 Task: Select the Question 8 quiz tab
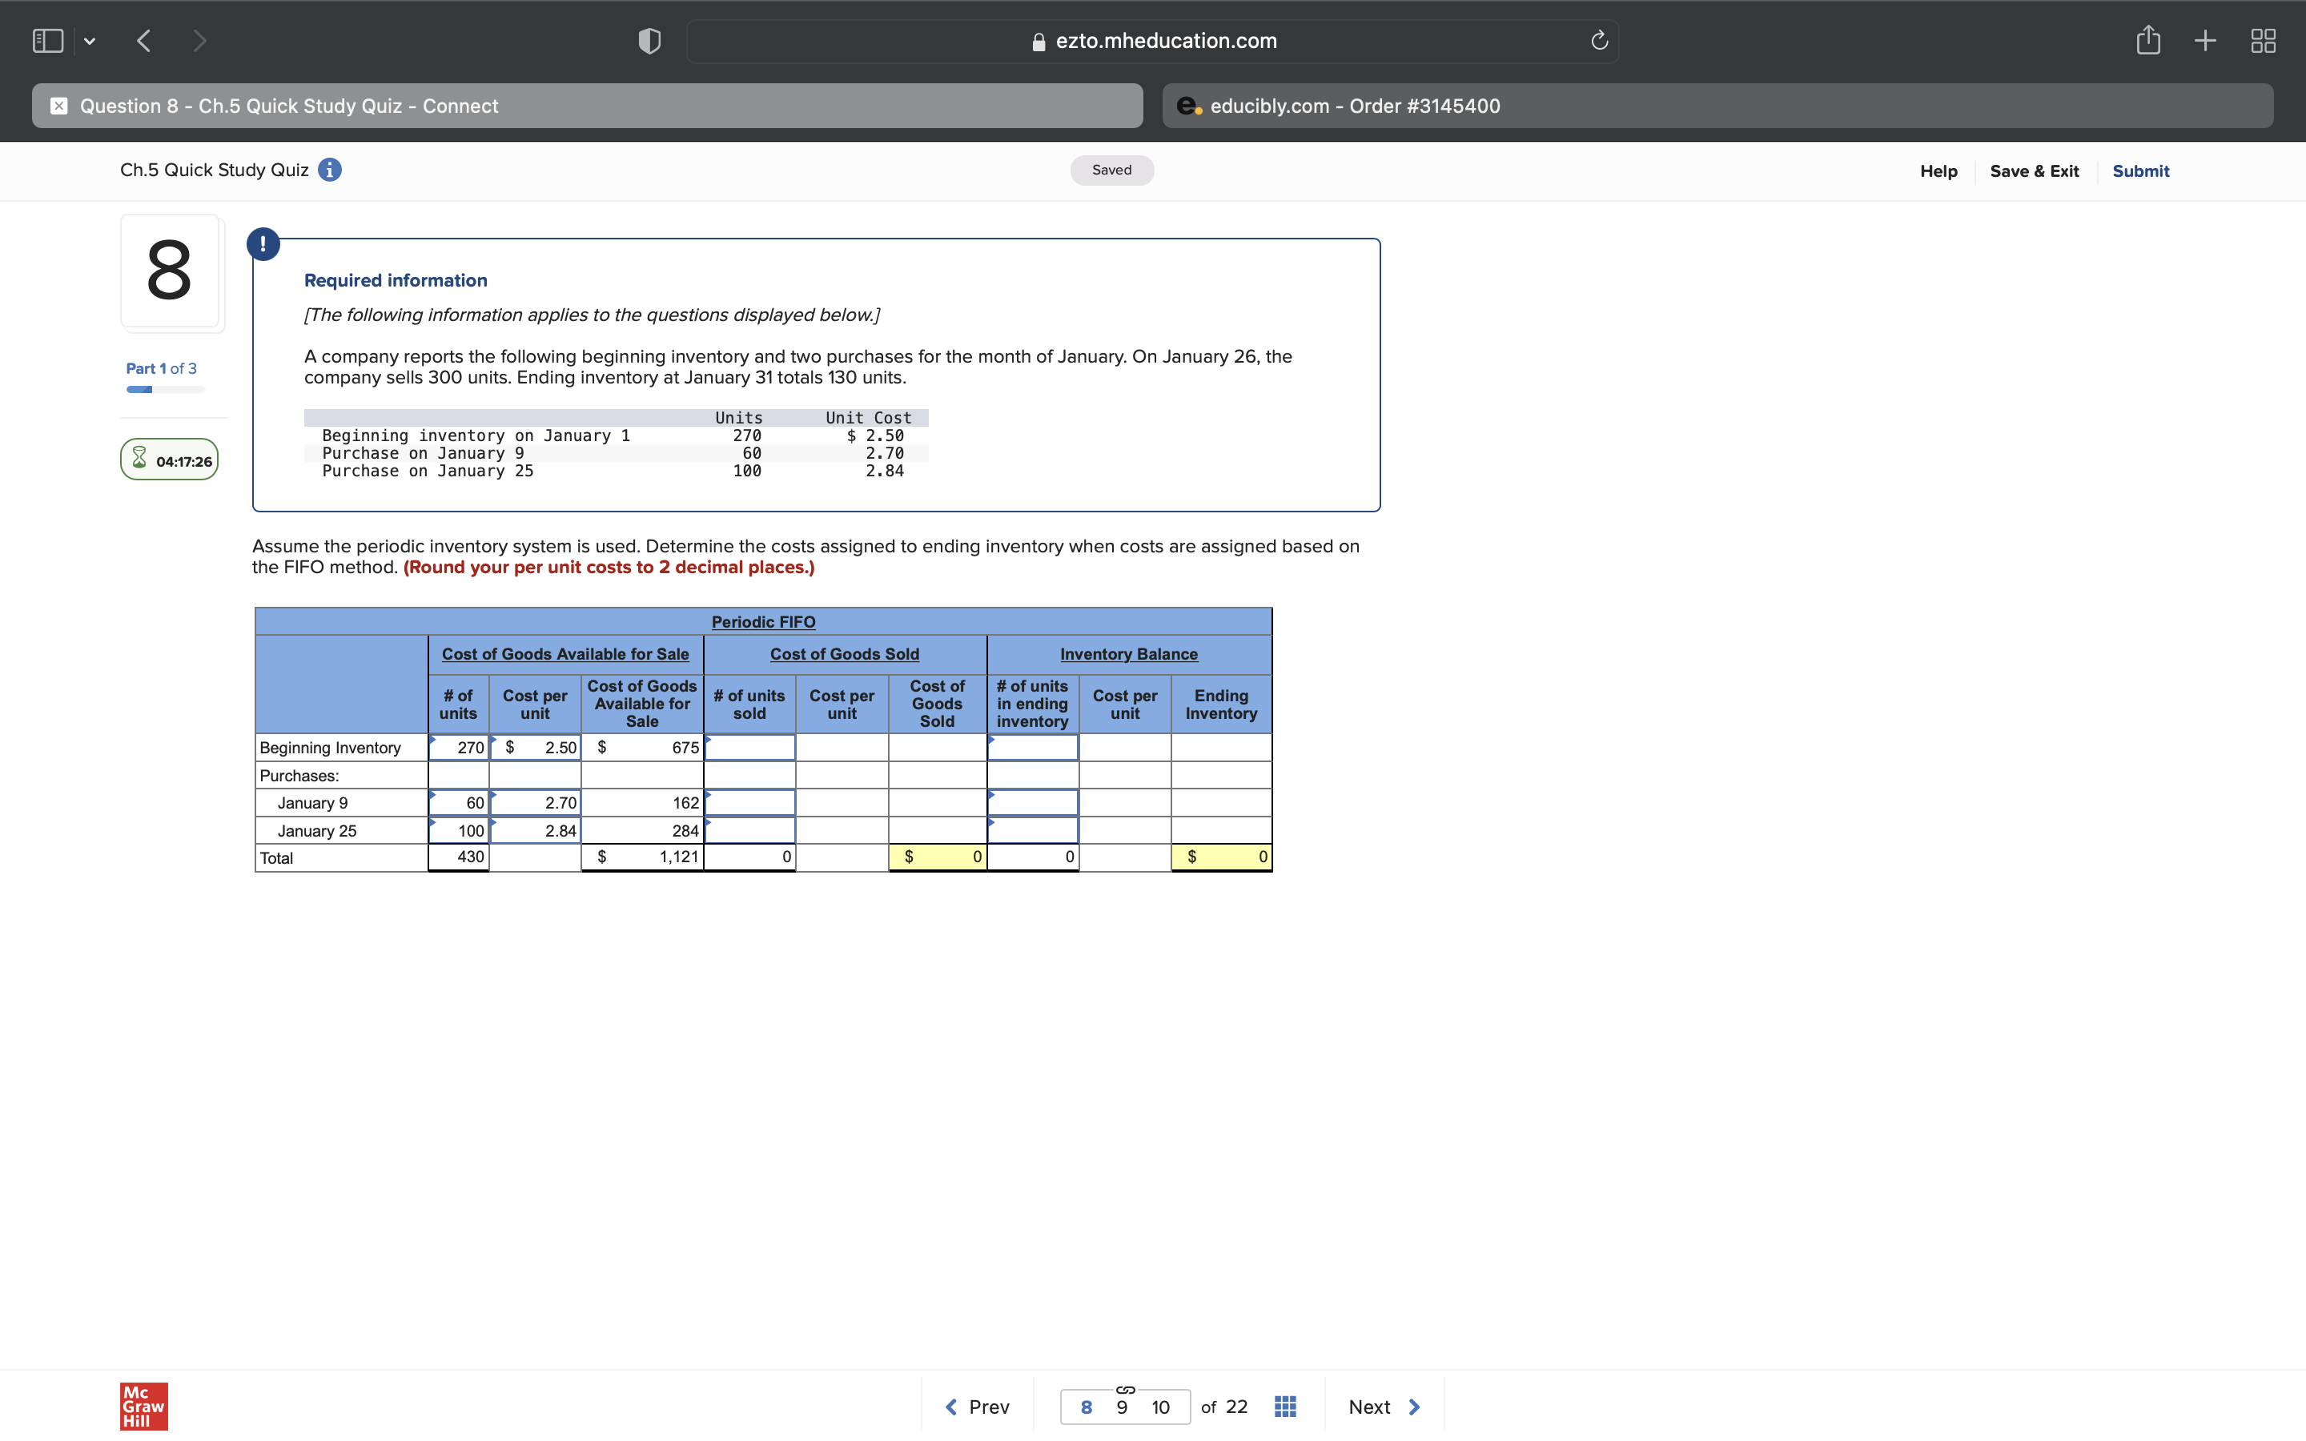pos(586,106)
